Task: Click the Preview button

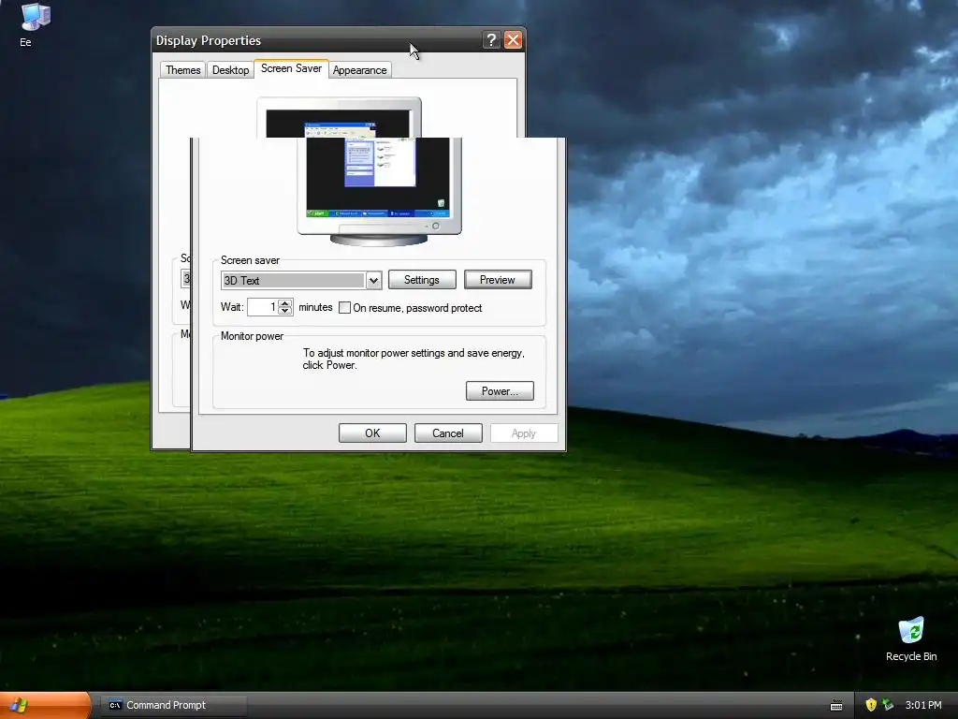Action: point(498,280)
